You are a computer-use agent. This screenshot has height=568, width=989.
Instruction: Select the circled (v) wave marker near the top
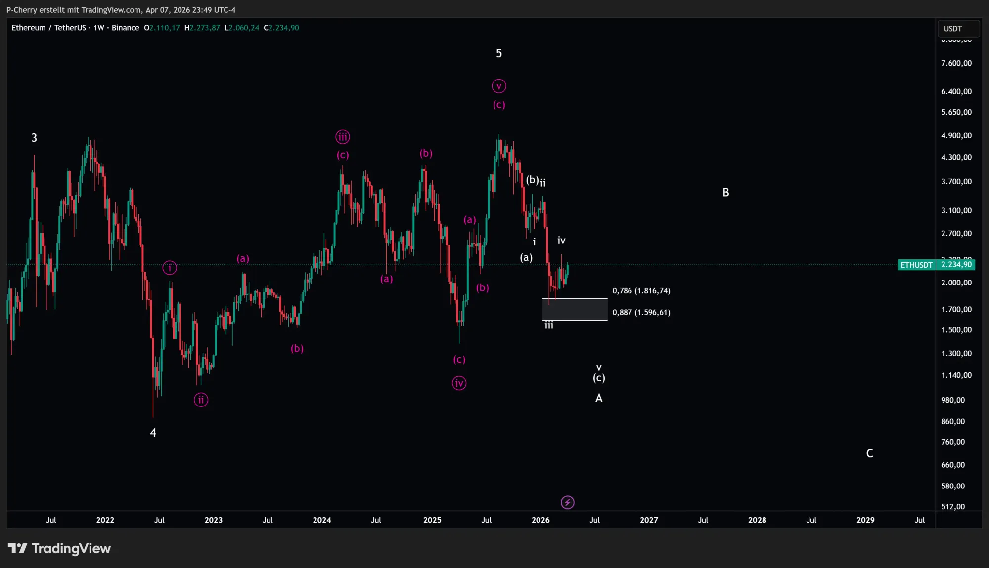pos(499,85)
